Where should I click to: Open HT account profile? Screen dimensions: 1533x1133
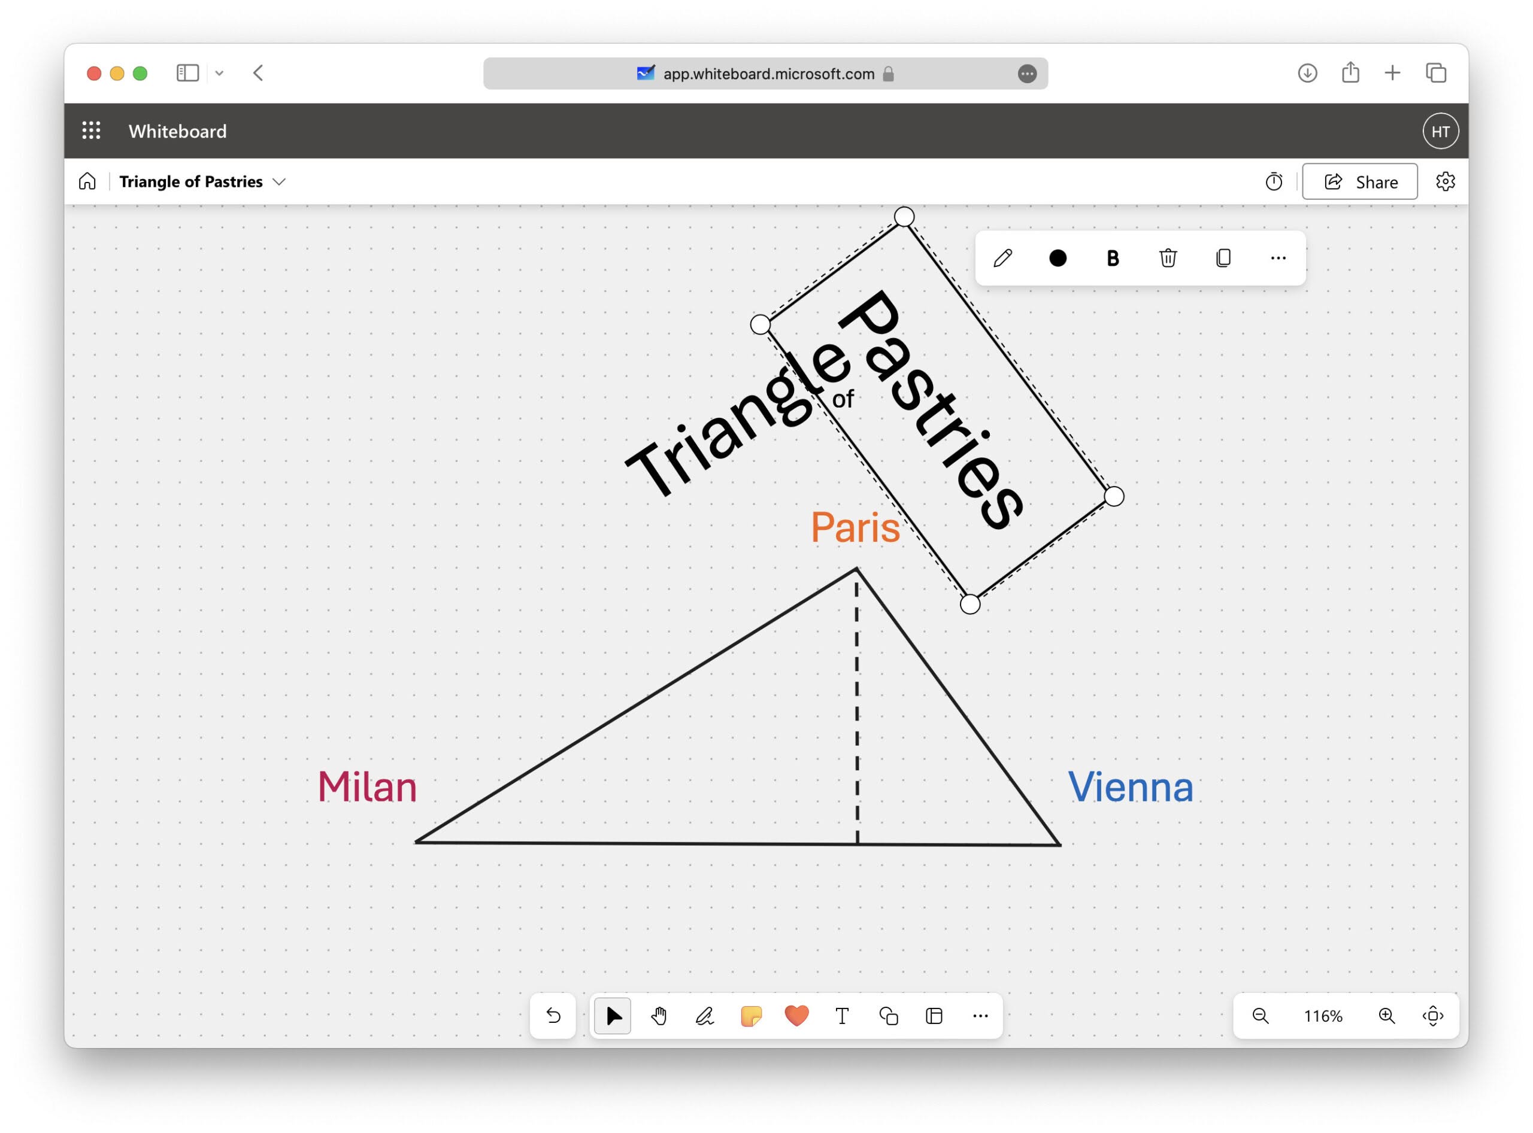coord(1440,131)
